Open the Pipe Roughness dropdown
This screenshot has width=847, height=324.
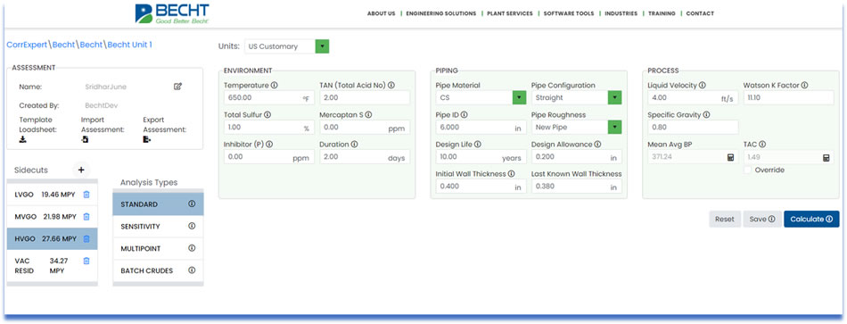point(576,127)
